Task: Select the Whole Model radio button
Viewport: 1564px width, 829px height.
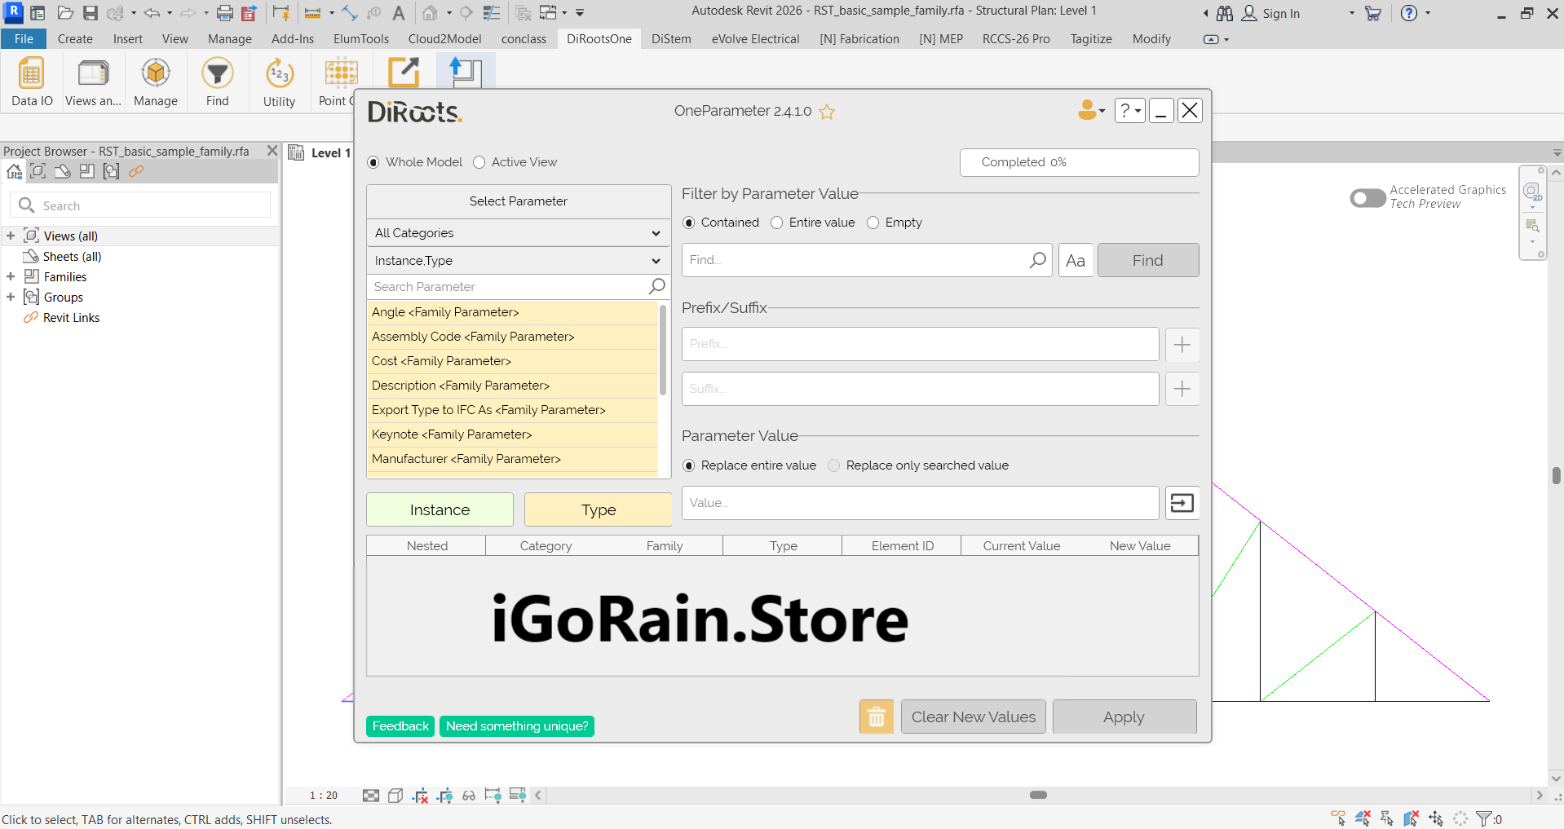Action: [373, 162]
